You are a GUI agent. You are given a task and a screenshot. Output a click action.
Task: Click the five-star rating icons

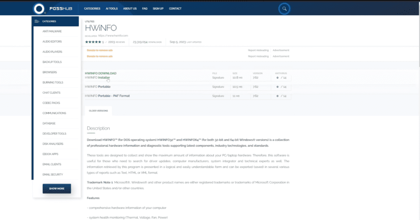click(x=92, y=42)
